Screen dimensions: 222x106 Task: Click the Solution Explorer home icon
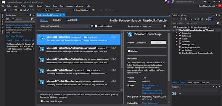[x=181, y=19]
